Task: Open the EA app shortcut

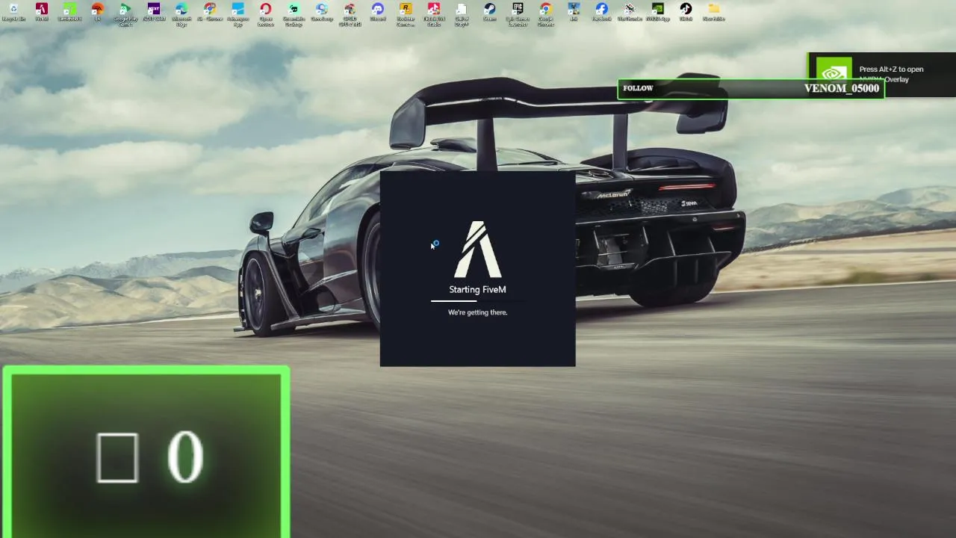Action: click(x=98, y=13)
